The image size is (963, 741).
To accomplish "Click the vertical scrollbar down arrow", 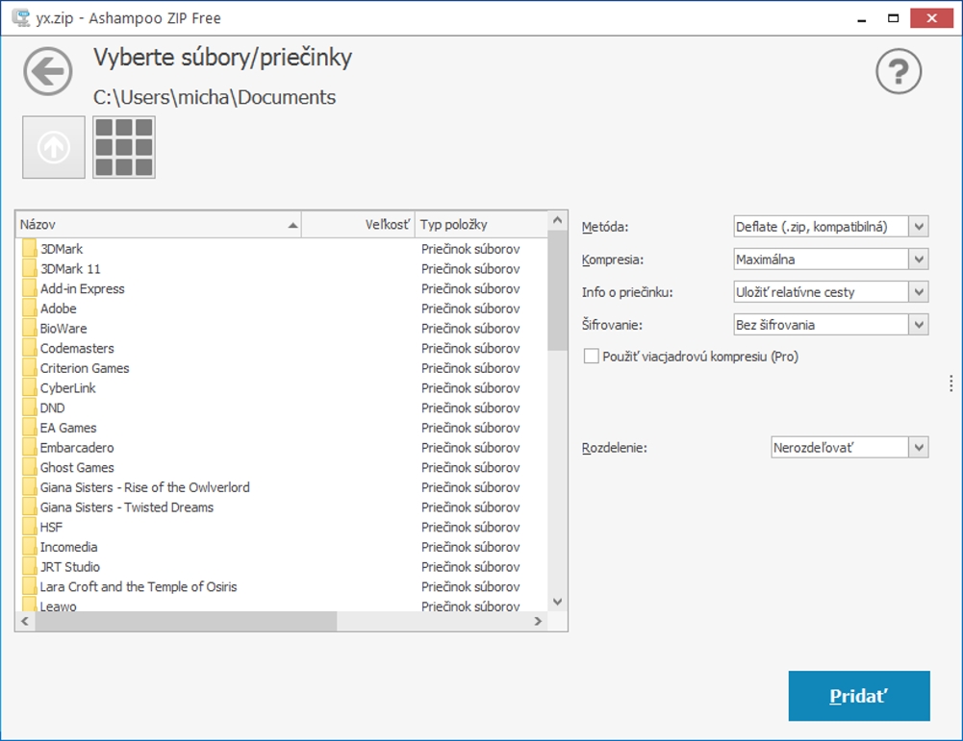I will 557,601.
